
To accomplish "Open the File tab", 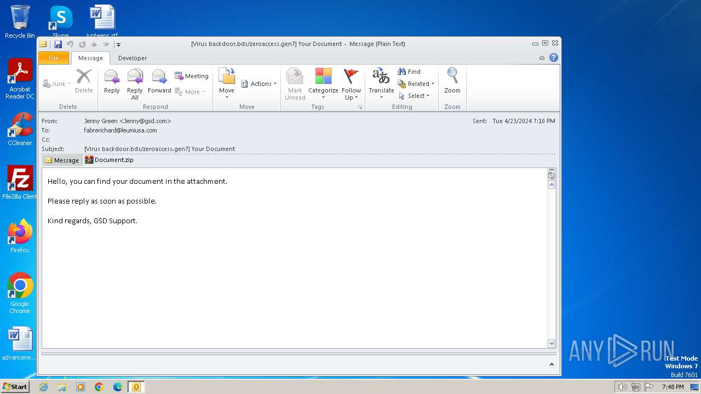I will pos(54,58).
